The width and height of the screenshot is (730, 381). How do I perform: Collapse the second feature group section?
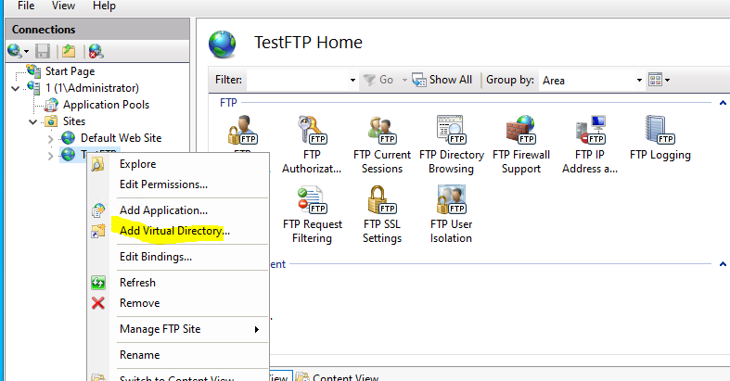[x=723, y=264]
